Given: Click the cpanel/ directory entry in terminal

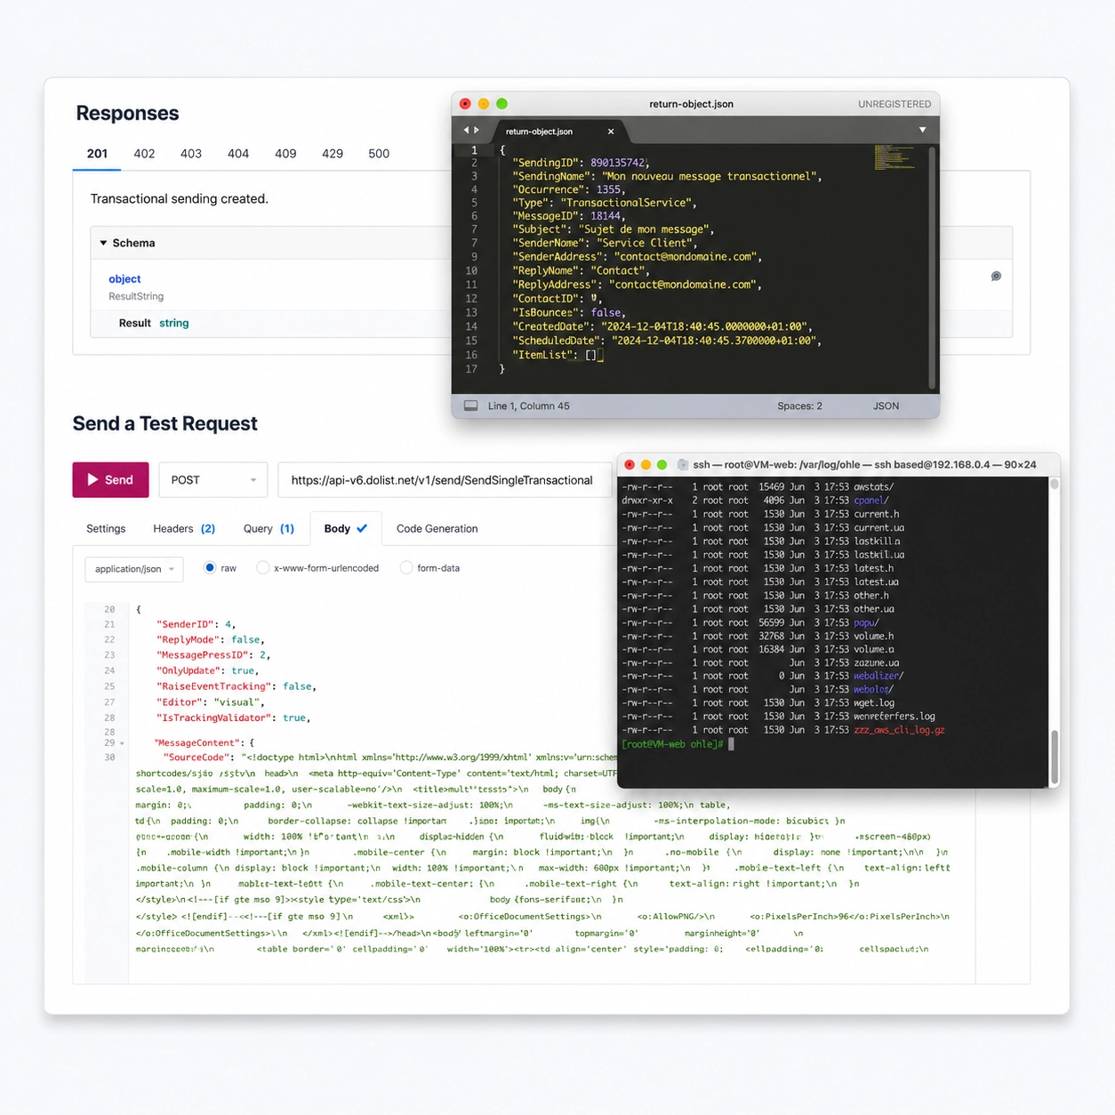Looking at the screenshot, I should tap(871, 501).
